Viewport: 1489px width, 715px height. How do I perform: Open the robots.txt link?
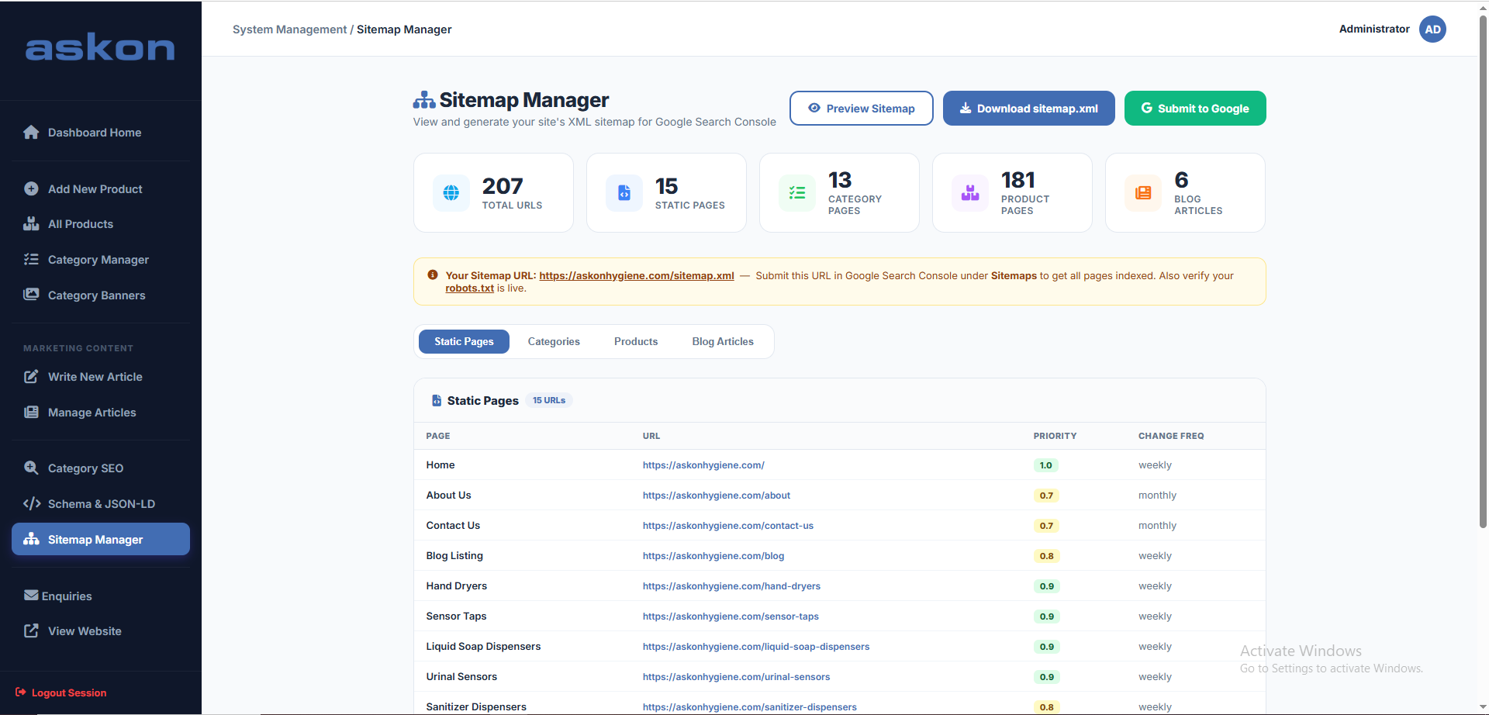pos(469,288)
